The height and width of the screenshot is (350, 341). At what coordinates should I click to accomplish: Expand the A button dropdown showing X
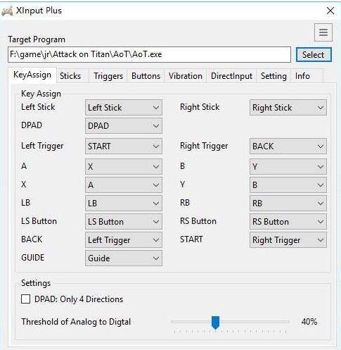tap(124, 167)
